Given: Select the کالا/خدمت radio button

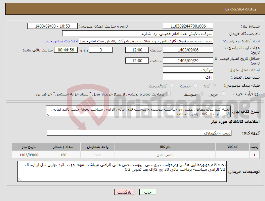Looking at the screenshot, I should pyautogui.click(x=172, y=85).
